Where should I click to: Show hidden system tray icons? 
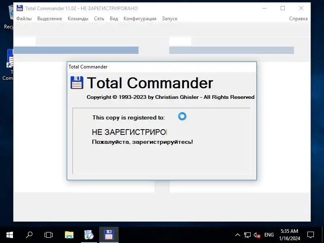coord(238,235)
